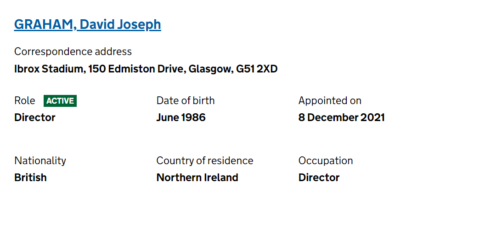Select the Role label
The width and height of the screenshot is (485, 238).
(x=25, y=100)
